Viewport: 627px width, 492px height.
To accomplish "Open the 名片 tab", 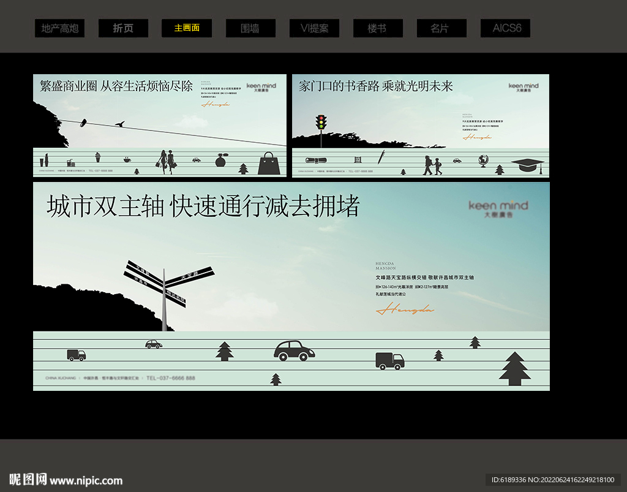I will tap(441, 28).
